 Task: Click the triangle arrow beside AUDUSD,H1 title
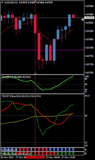coord(2,3)
